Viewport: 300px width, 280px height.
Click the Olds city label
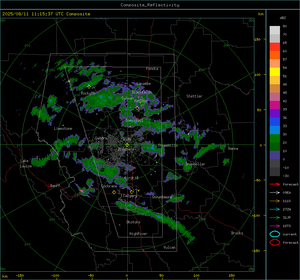point(127,139)
